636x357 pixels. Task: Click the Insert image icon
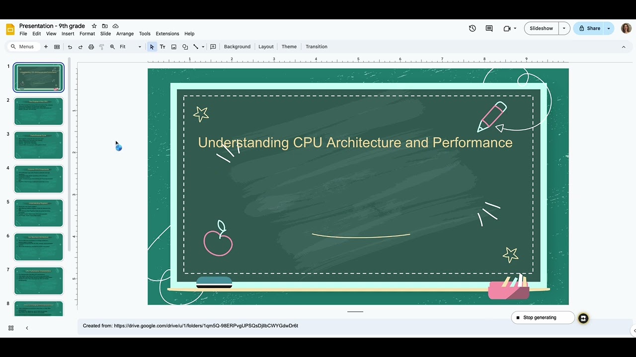174,47
